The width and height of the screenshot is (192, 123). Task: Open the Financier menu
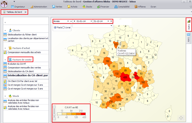click(x=103, y=7)
